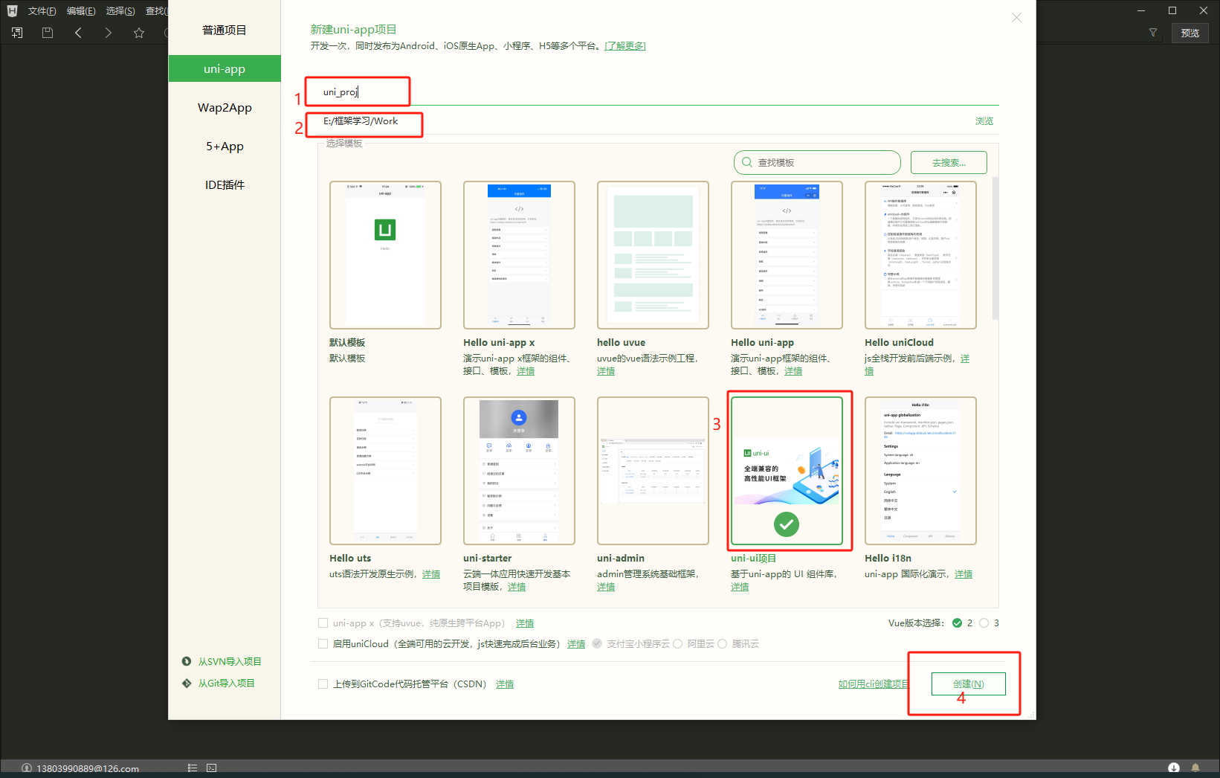1220x778 pixels.
Task: Click the 查找模板 search field
Action: (x=817, y=162)
